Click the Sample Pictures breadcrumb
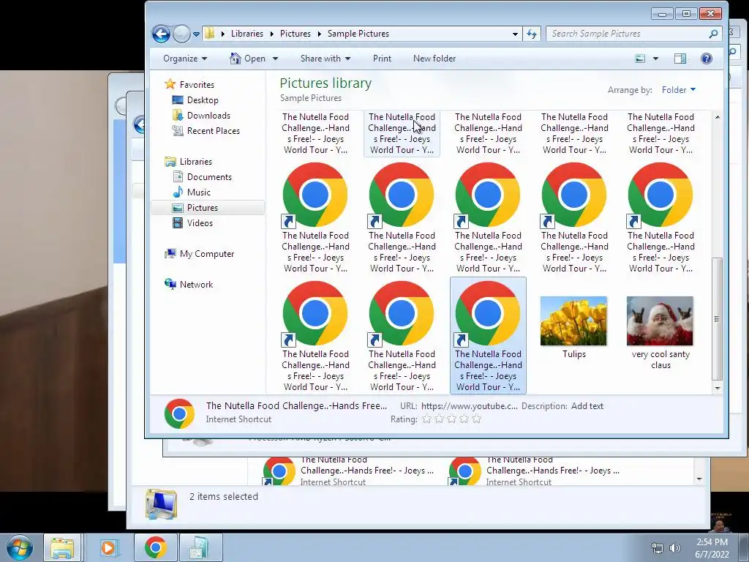749x562 pixels. pyautogui.click(x=358, y=34)
